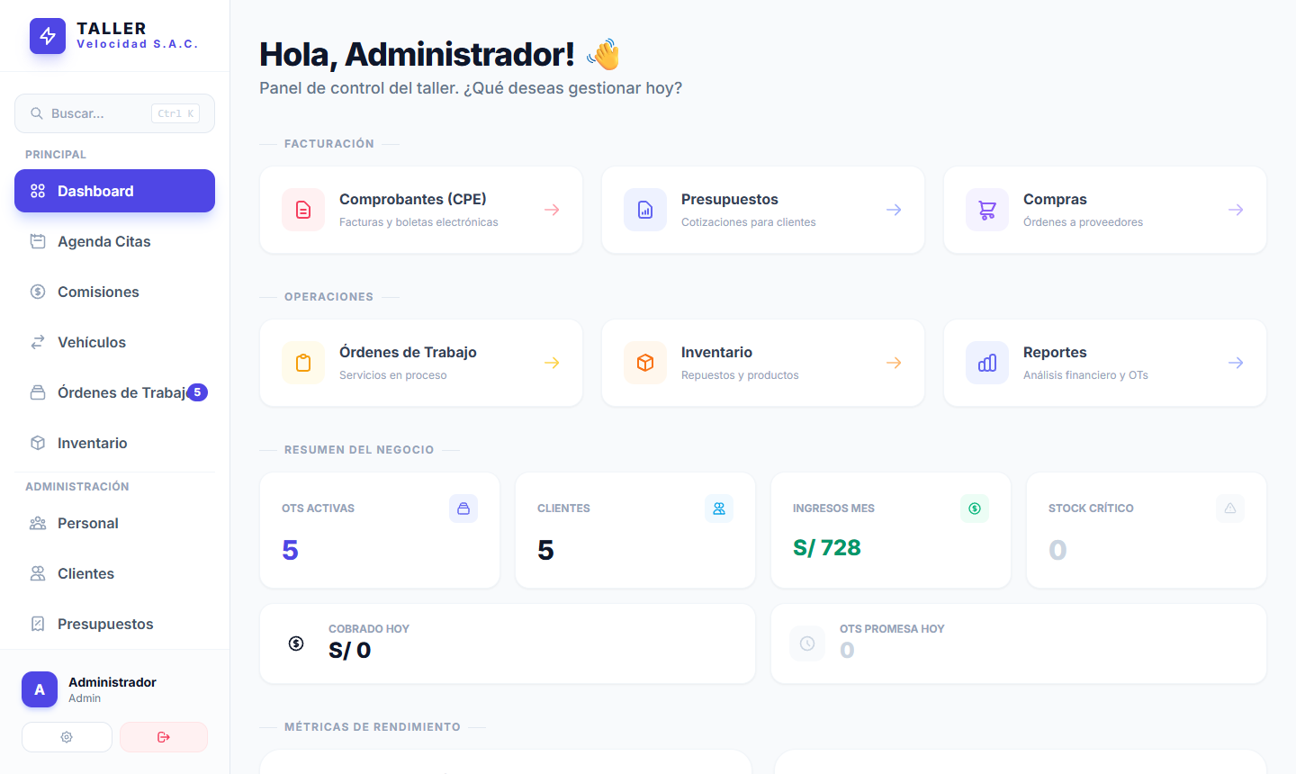Click the lightning bolt Taller logo icon
This screenshot has width=1296, height=774.
click(x=48, y=36)
